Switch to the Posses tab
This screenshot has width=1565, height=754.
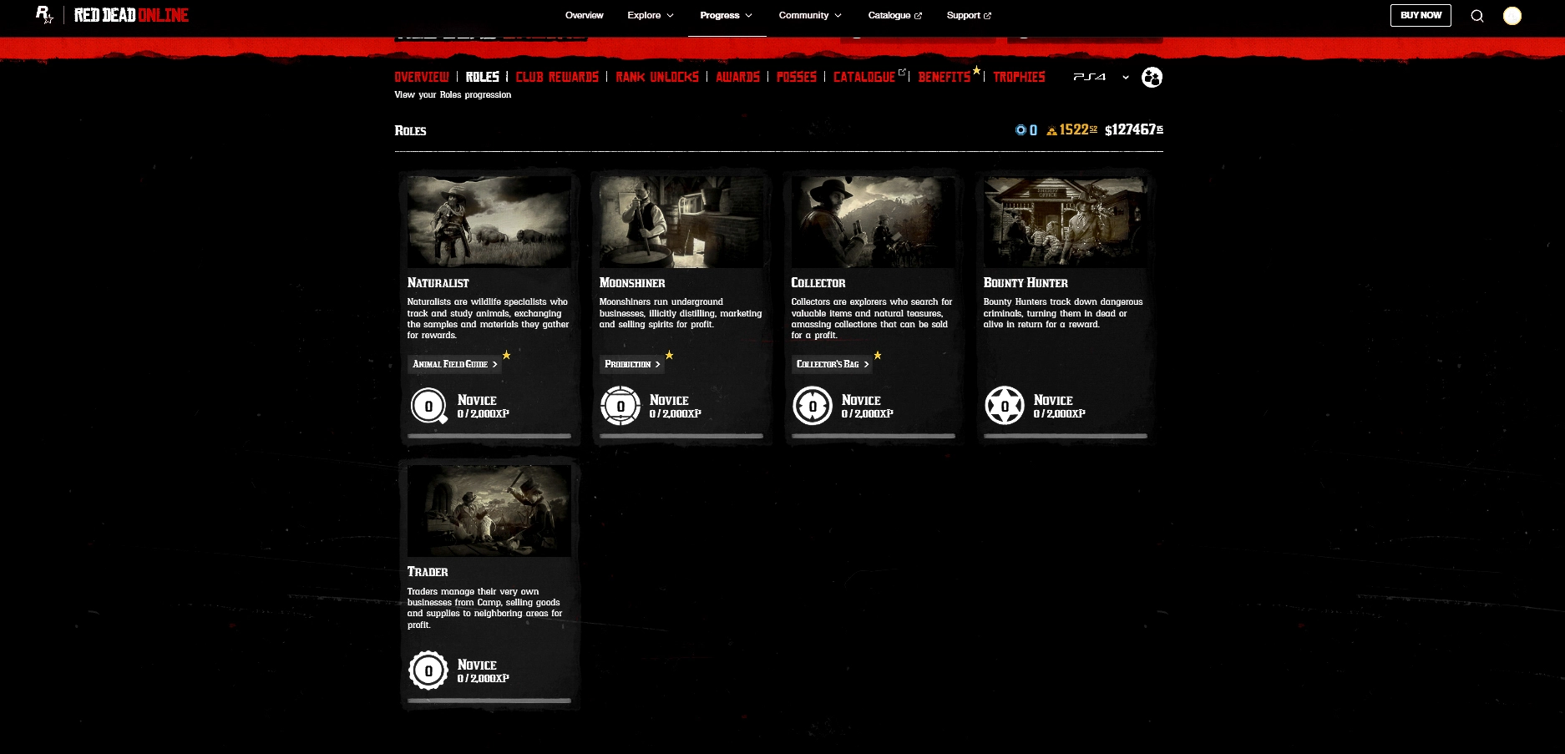click(x=797, y=77)
